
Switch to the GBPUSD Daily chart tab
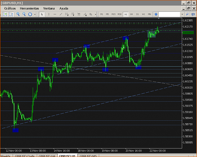tap(25, 156)
